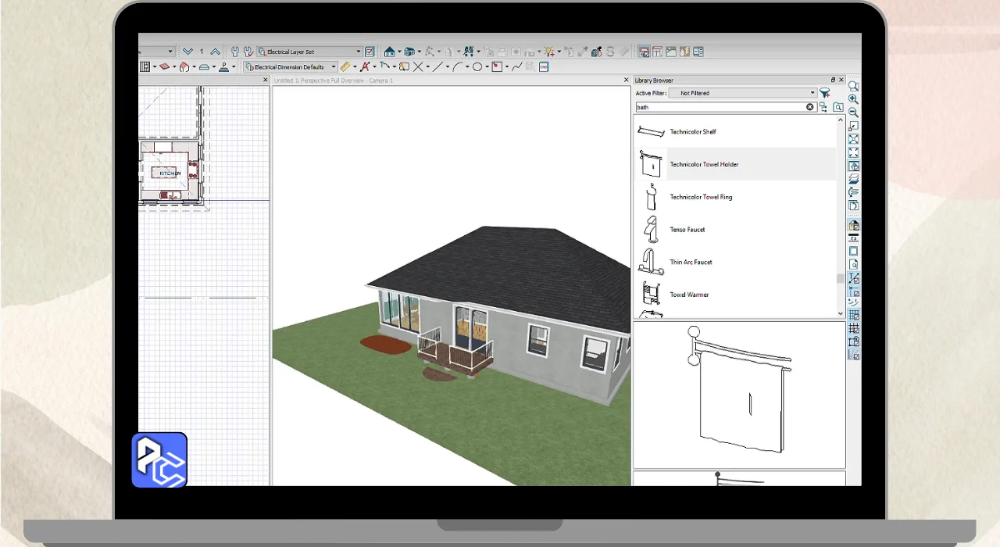Select the Text tool (red A)
The image size is (1000, 547).
click(x=364, y=67)
